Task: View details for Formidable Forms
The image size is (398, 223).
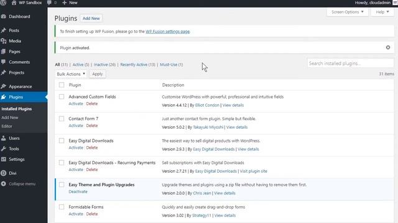Action: (225, 216)
